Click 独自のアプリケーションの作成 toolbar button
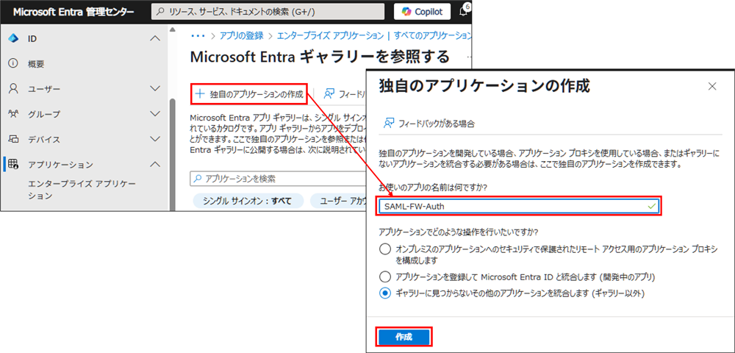Screen dimensions: 735x353 tap(249, 94)
